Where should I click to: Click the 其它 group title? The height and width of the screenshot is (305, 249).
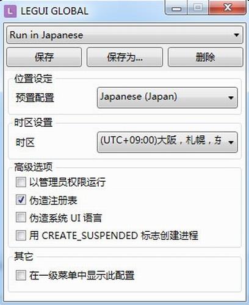(x=24, y=256)
